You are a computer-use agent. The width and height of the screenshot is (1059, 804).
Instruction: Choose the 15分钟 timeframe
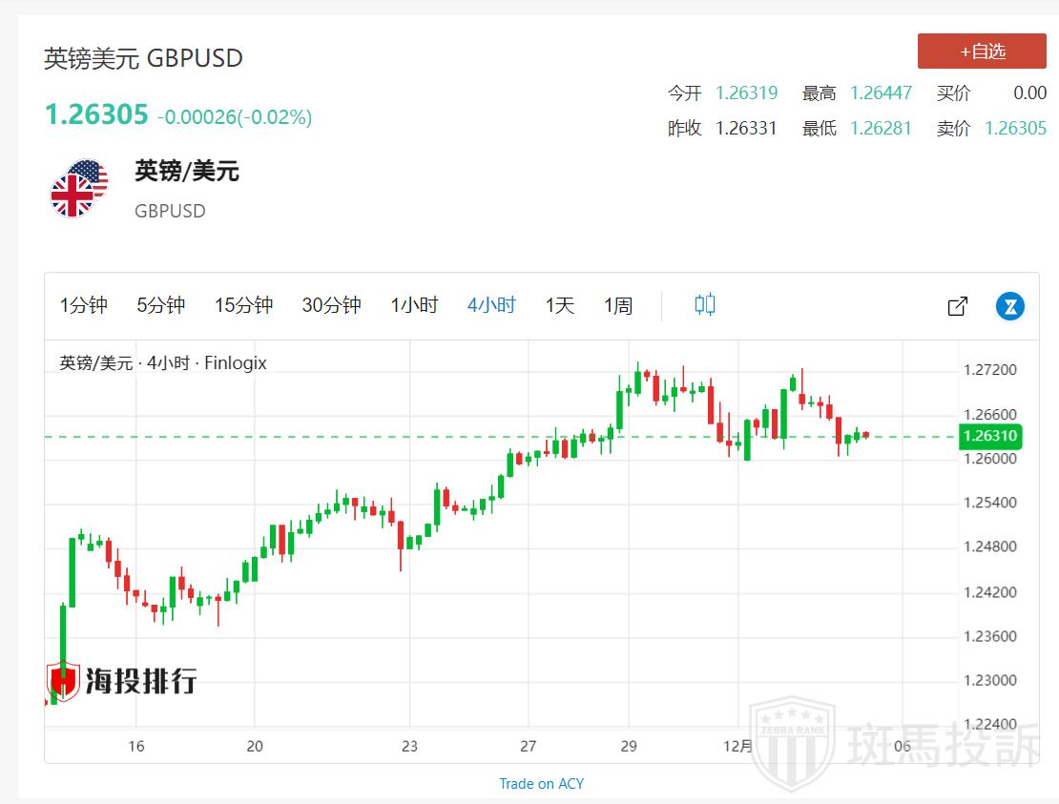[x=243, y=305]
